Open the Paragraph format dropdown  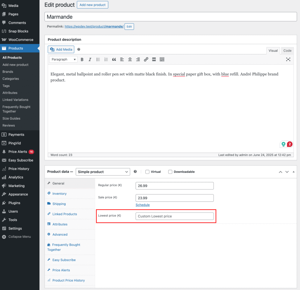click(63, 59)
